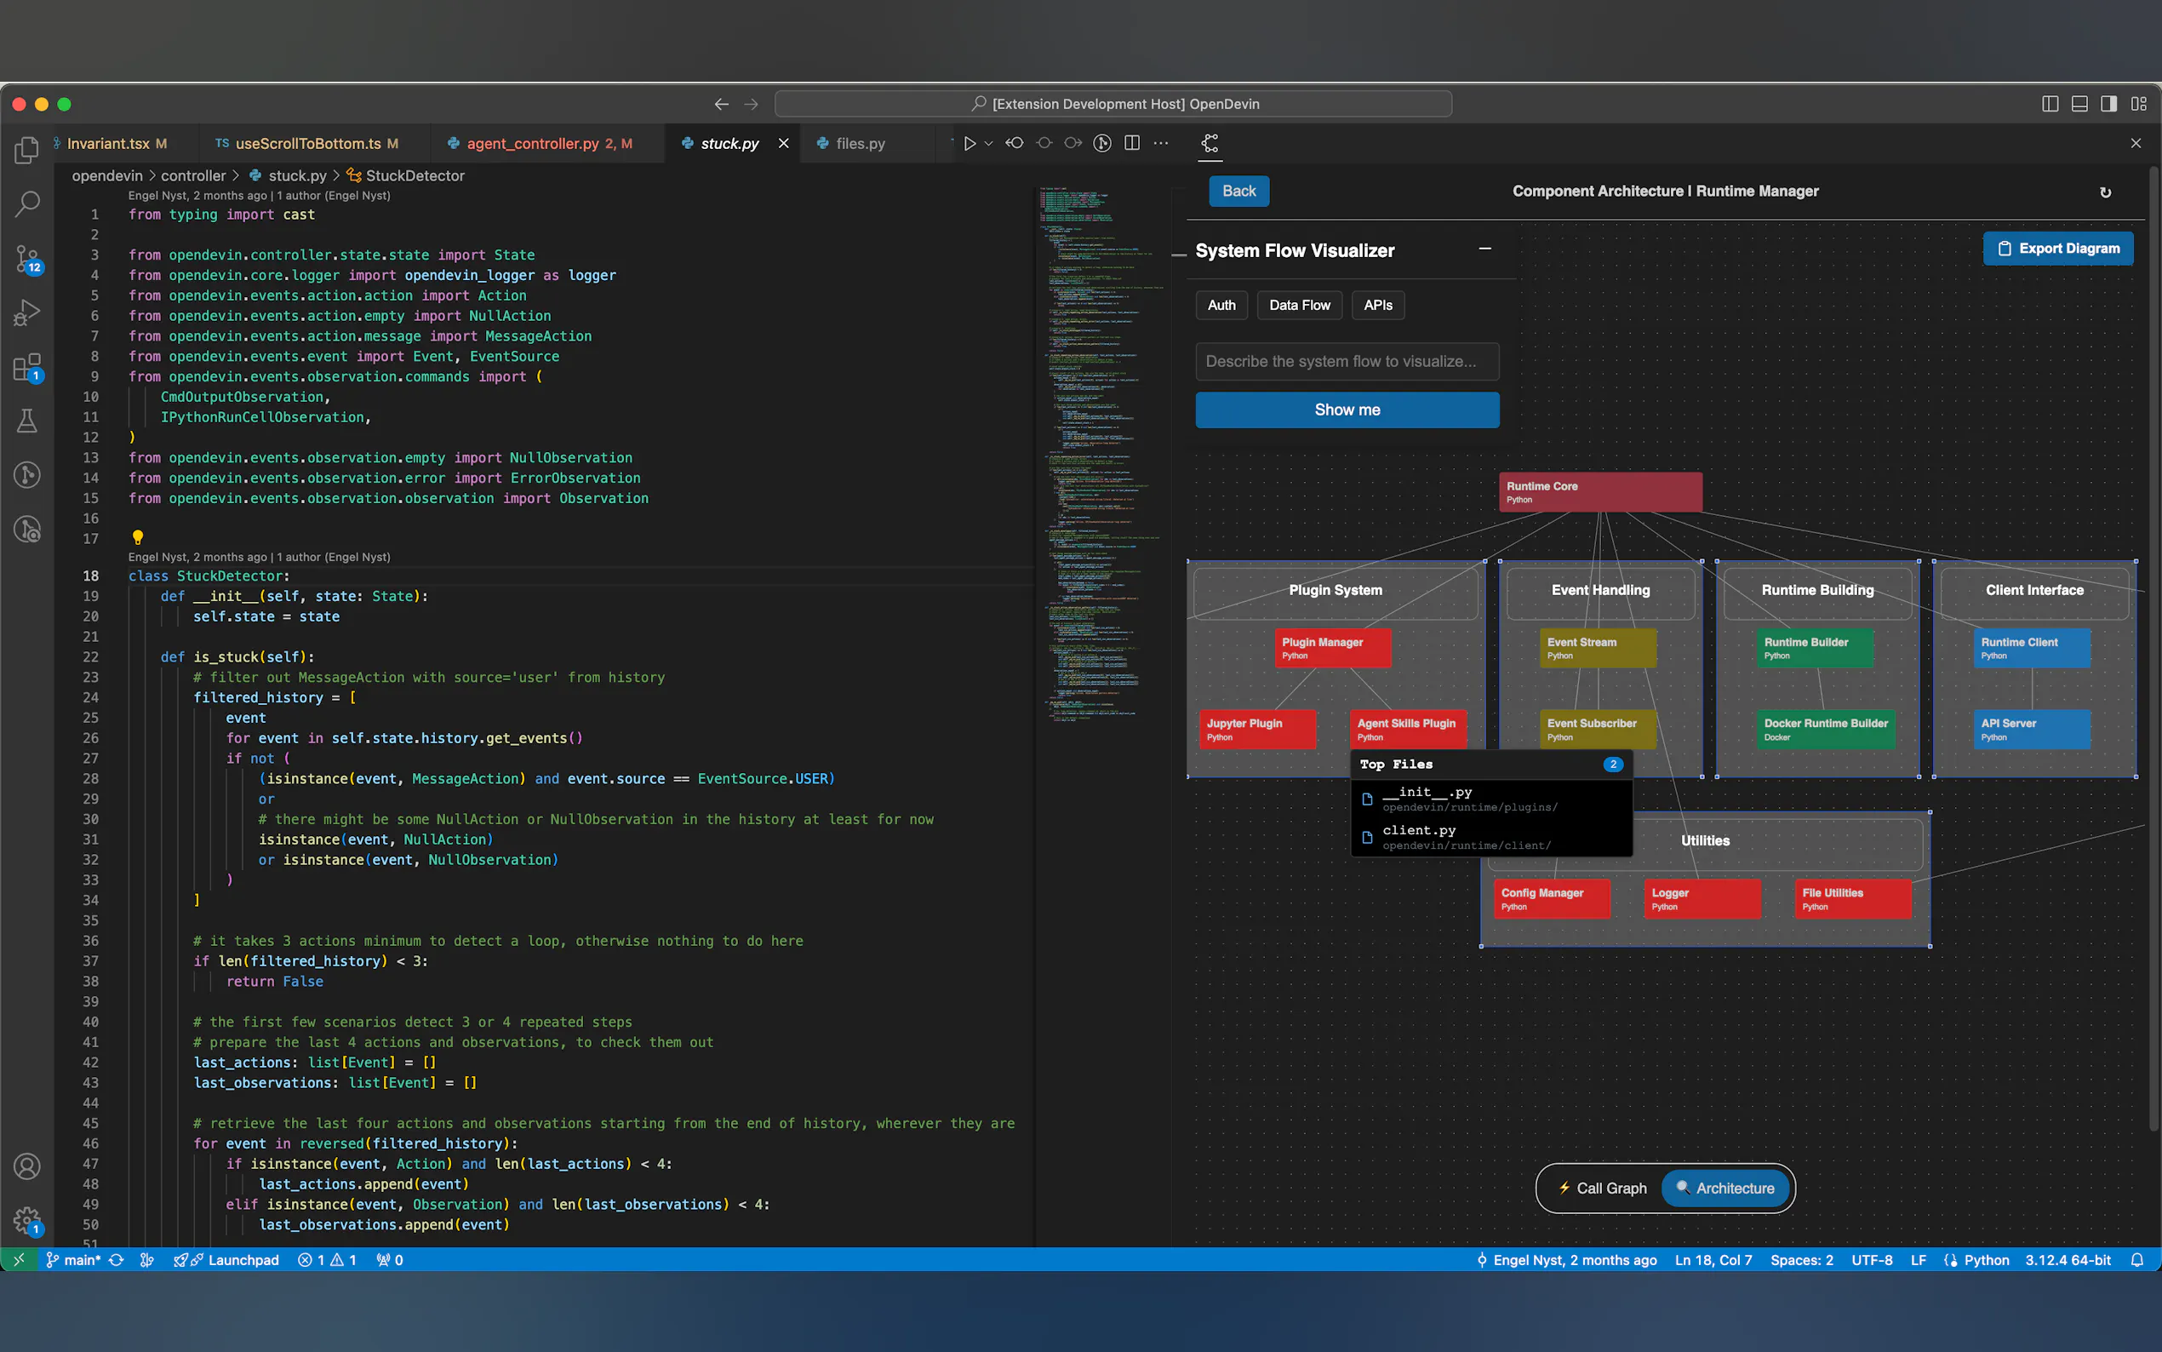Screen dimensions: 2162x1352
Task: Open the Testing flask icon
Action: (27, 421)
